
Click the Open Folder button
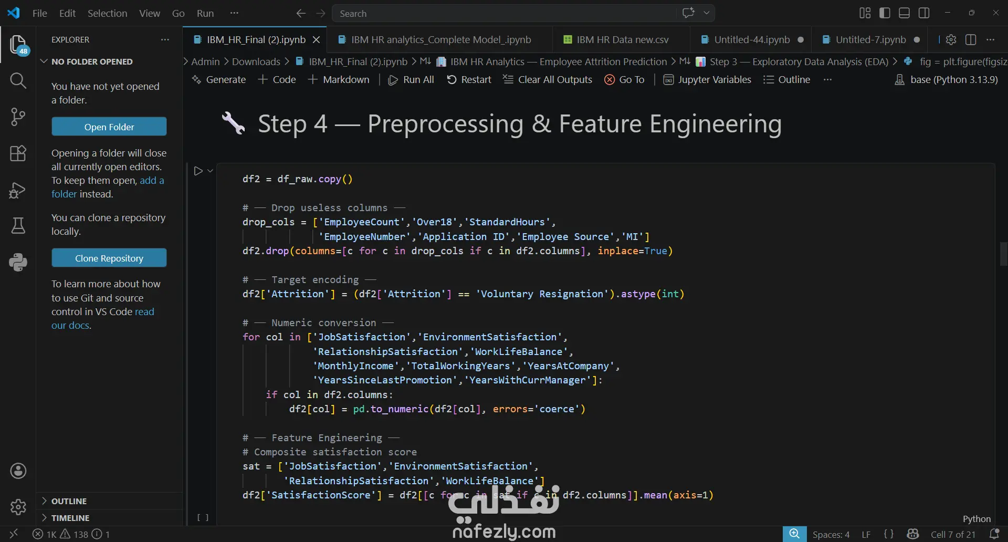coord(109,127)
